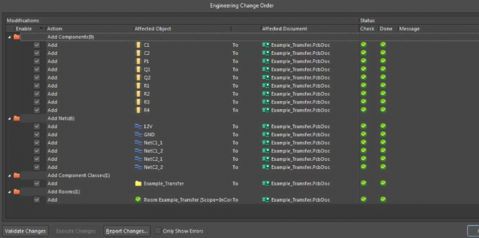Click the NetC2_2 net icon
479x238 pixels.
pyautogui.click(x=138, y=167)
